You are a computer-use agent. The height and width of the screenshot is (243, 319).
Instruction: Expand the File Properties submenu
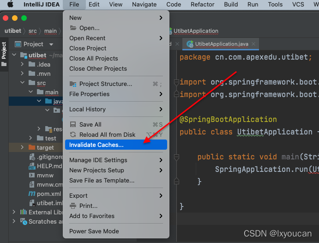tap(116, 94)
